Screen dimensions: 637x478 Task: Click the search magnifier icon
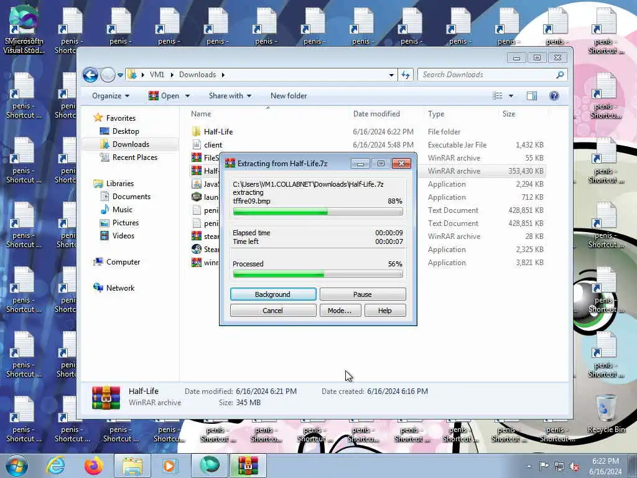point(560,75)
